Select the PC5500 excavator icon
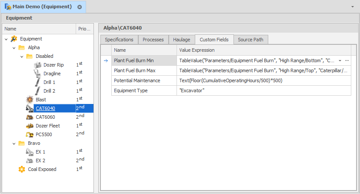 [x=30, y=134]
